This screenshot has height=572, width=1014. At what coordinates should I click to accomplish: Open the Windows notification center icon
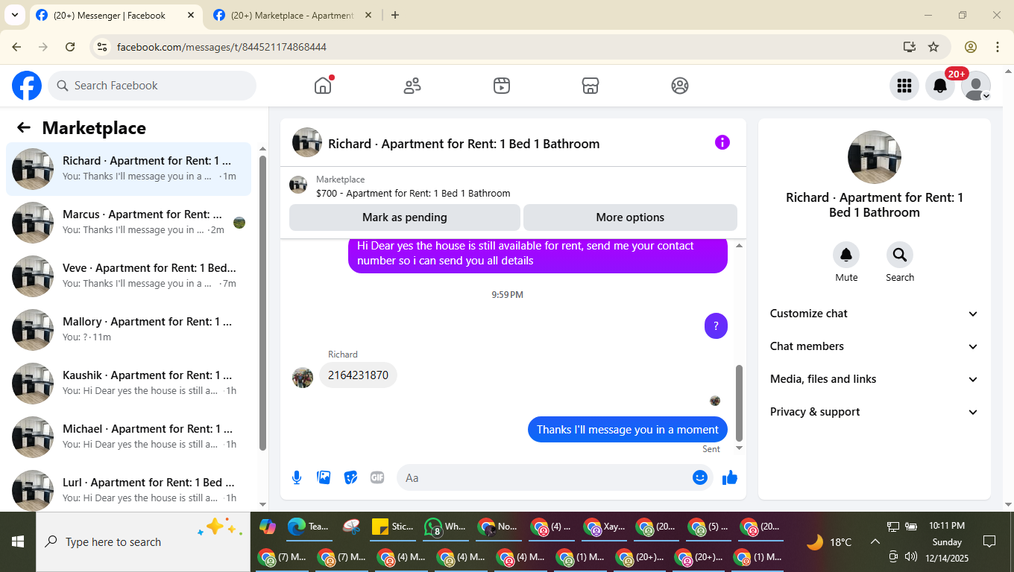(x=989, y=541)
